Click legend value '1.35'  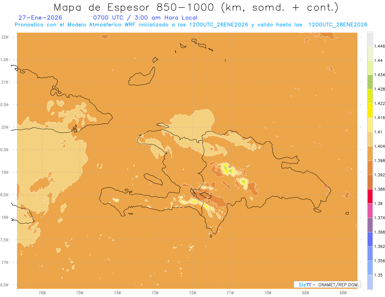[378, 275]
